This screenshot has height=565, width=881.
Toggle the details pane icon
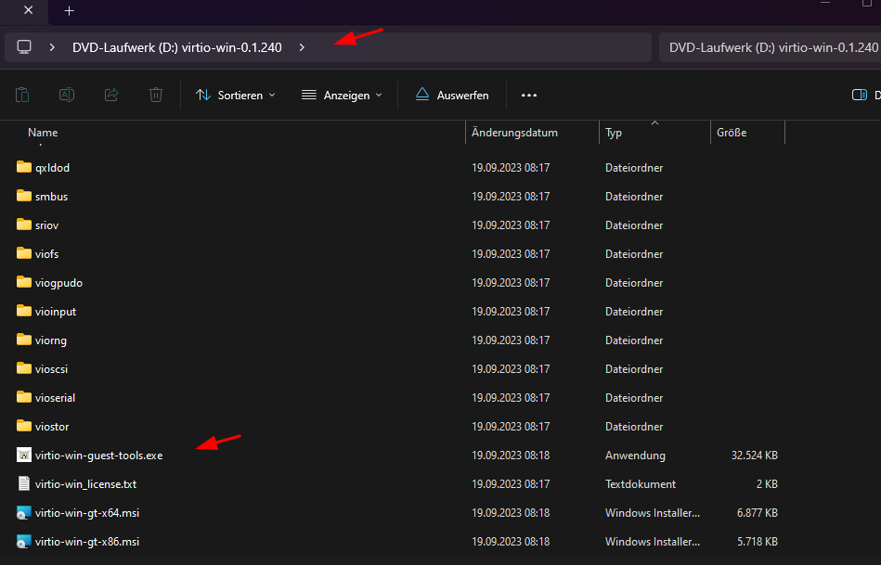[x=860, y=95]
